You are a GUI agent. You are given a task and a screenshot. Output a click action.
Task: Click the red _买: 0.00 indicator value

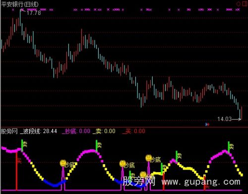[134, 131]
